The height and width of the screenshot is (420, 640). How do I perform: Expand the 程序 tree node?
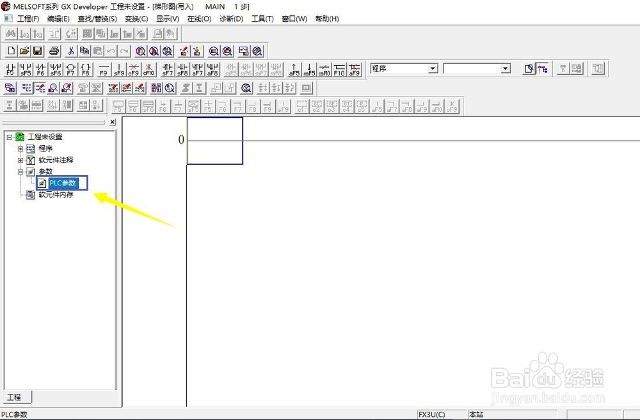(x=20, y=149)
